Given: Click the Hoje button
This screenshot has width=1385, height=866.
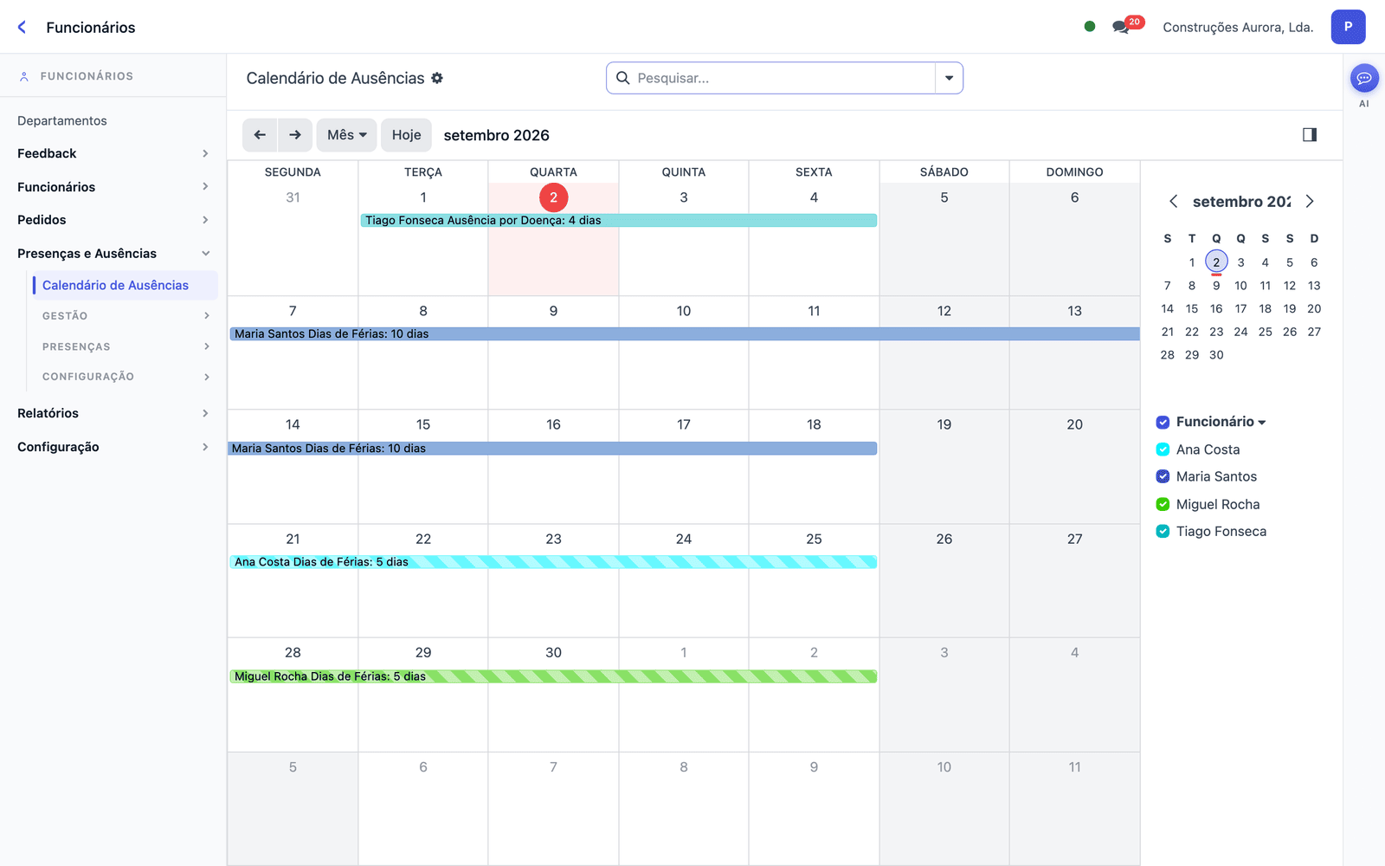Looking at the screenshot, I should 406,135.
